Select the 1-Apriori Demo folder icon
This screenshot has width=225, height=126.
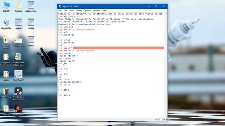[6, 42]
